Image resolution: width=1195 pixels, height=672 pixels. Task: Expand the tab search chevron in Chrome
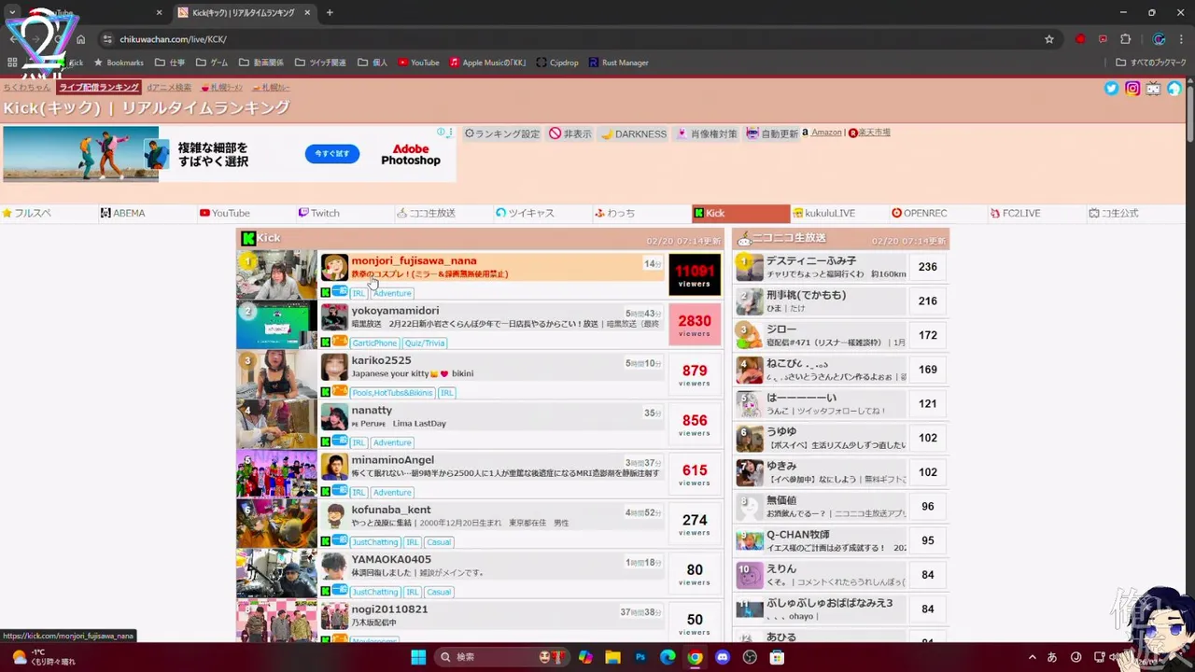pos(12,12)
